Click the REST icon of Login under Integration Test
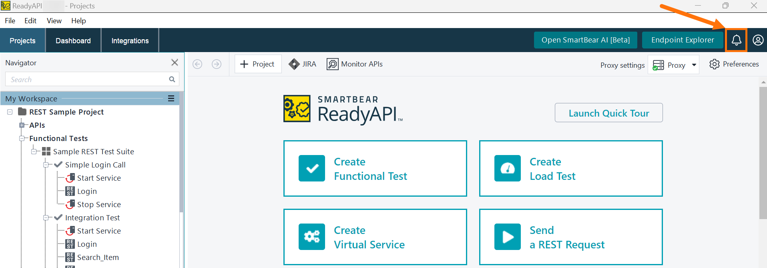The width and height of the screenshot is (767, 268). [70, 244]
